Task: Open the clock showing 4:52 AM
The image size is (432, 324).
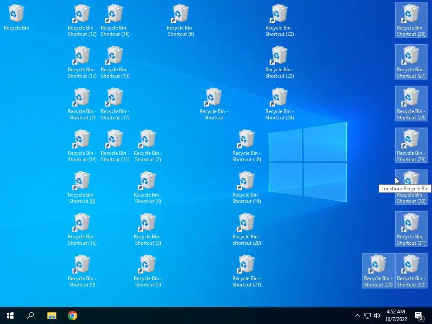Action: (x=396, y=316)
